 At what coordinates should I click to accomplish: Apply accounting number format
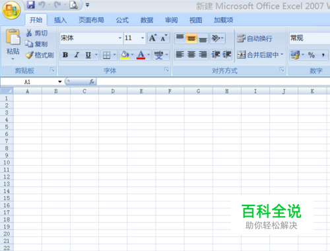pyautogui.click(x=295, y=55)
